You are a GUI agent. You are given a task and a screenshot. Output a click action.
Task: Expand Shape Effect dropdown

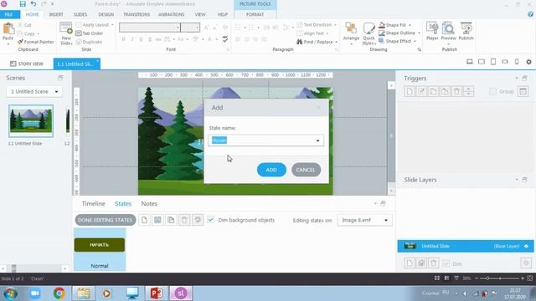point(415,41)
